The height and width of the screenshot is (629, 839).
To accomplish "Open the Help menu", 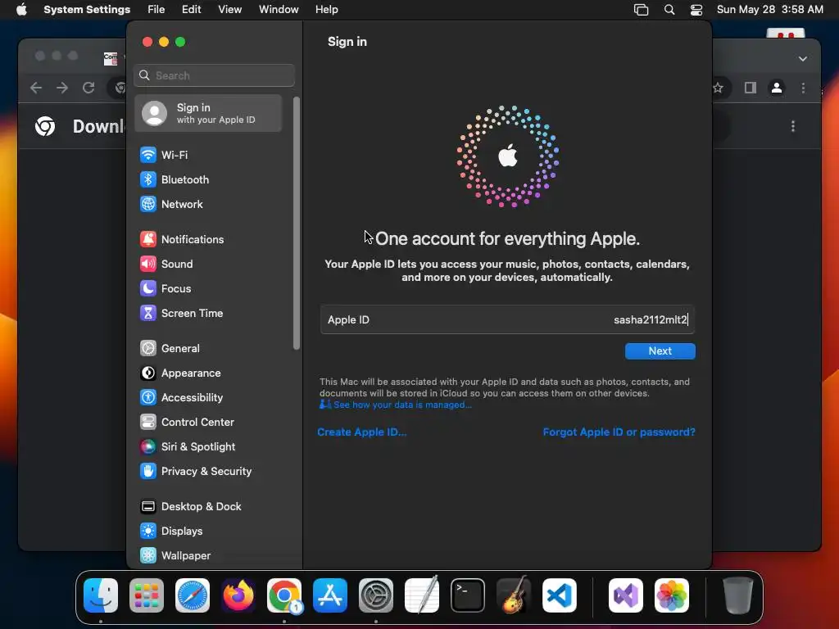I will (x=326, y=10).
